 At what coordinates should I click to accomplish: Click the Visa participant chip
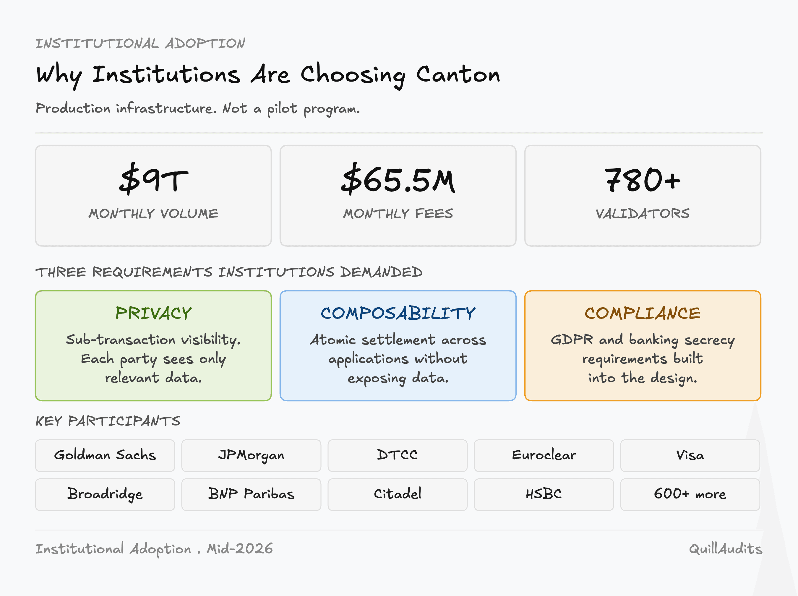690,455
